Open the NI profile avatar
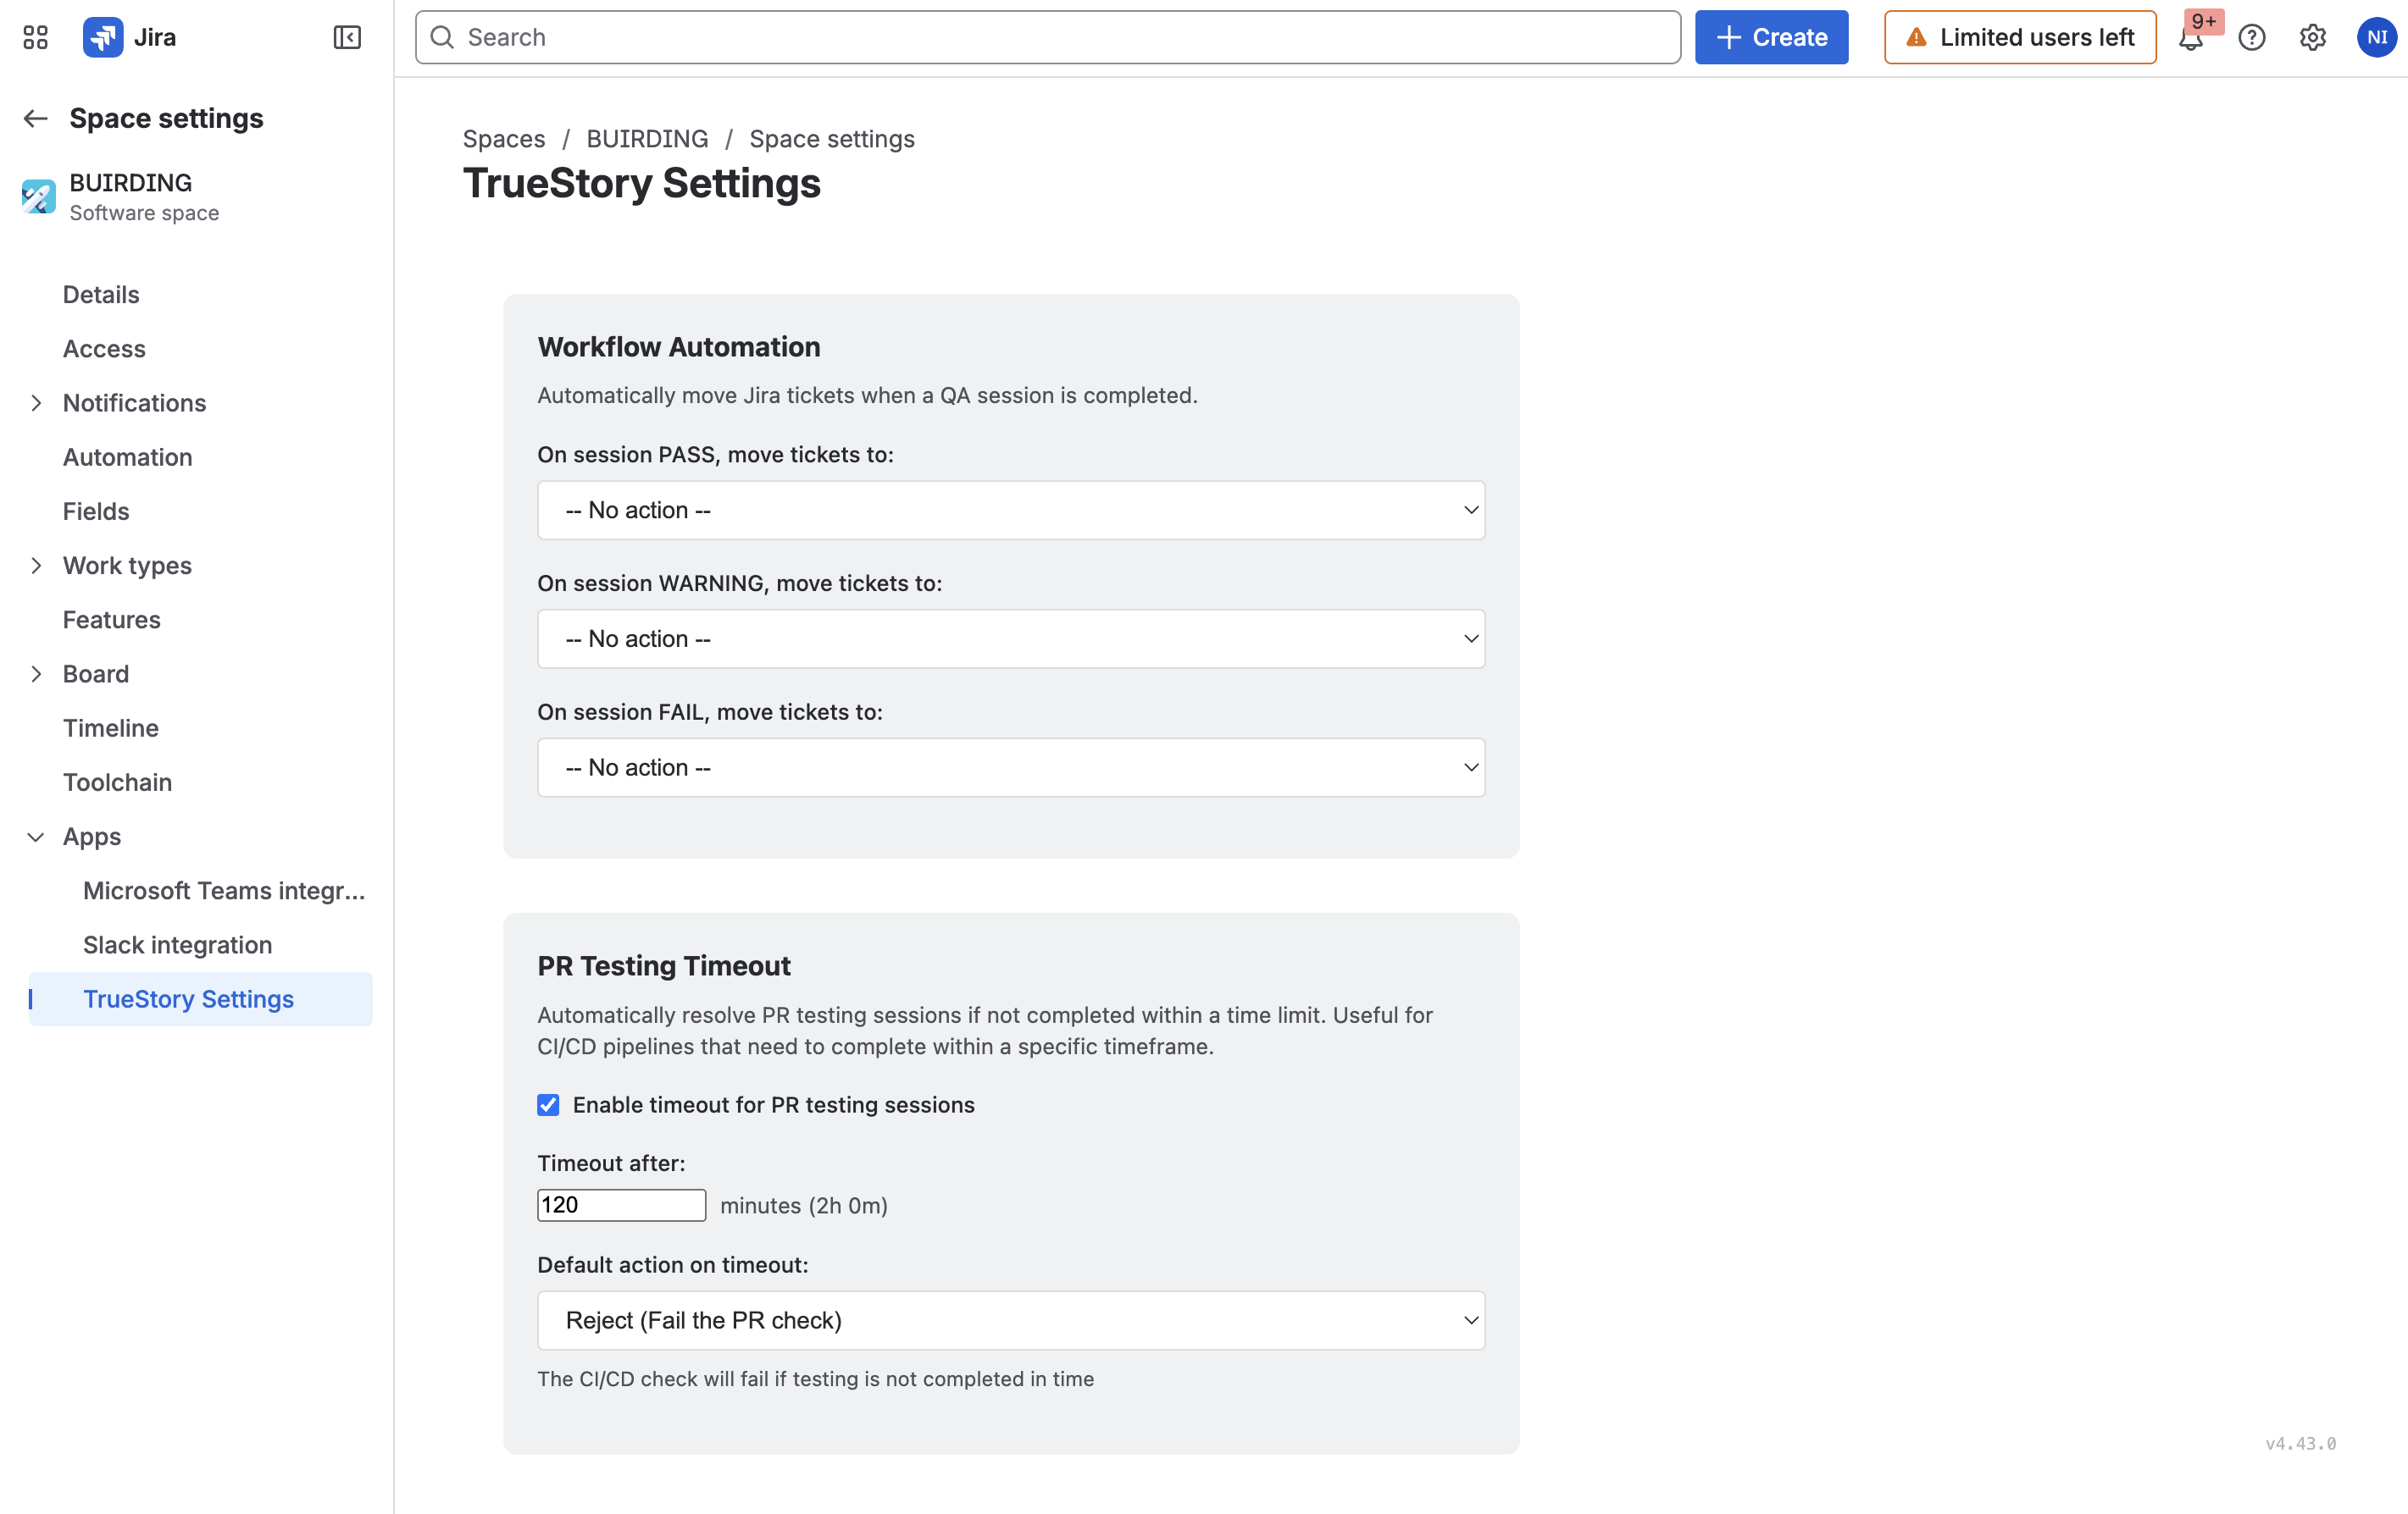 pyautogui.click(x=2376, y=37)
